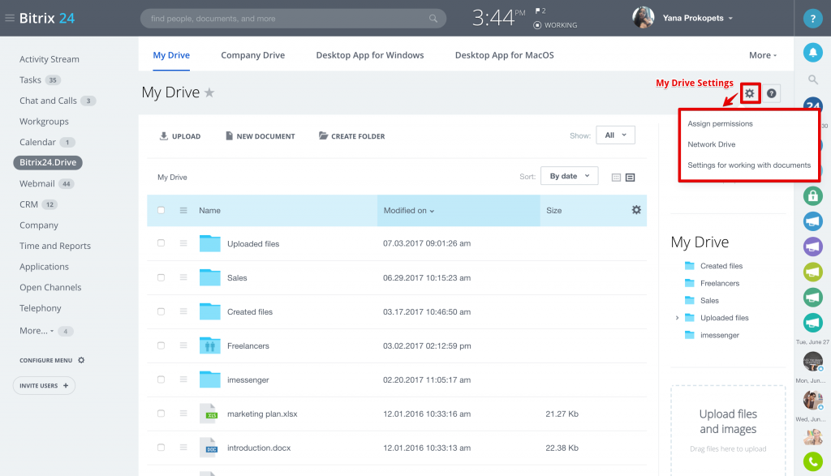831x476 pixels.
Task: Open the Show All filter dropdown
Action: click(615, 135)
